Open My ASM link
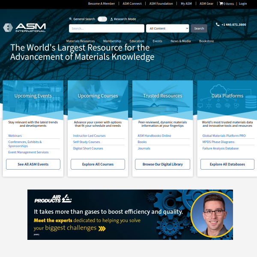The height and width of the screenshot is (257, 257). (x=186, y=3)
